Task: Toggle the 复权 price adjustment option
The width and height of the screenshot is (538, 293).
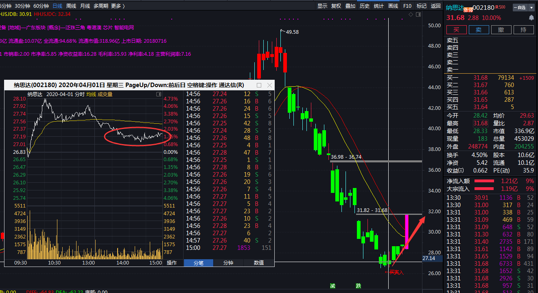Action: pyautogui.click(x=336, y=6)
